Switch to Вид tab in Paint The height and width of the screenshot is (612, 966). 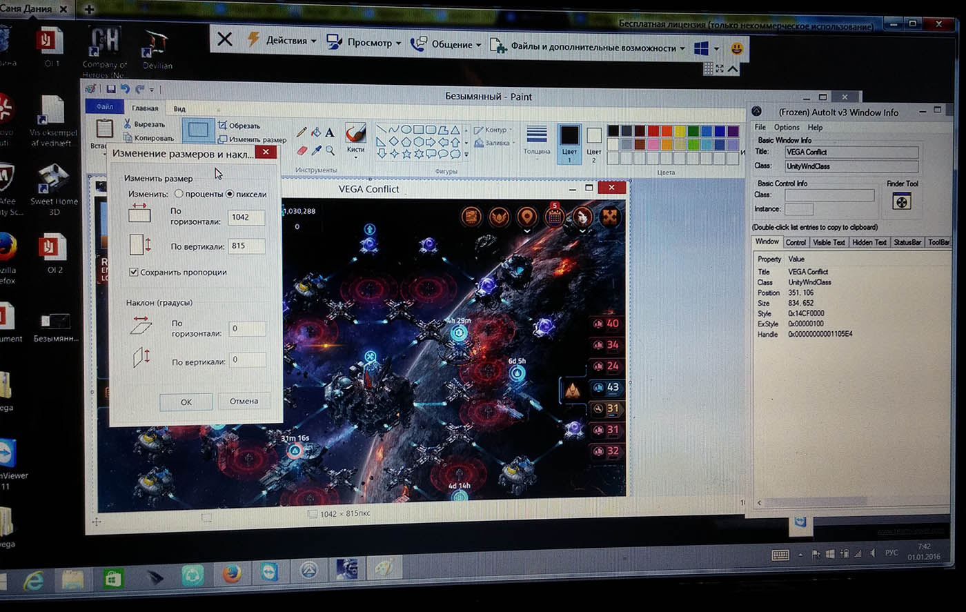(x=179, y=109)
